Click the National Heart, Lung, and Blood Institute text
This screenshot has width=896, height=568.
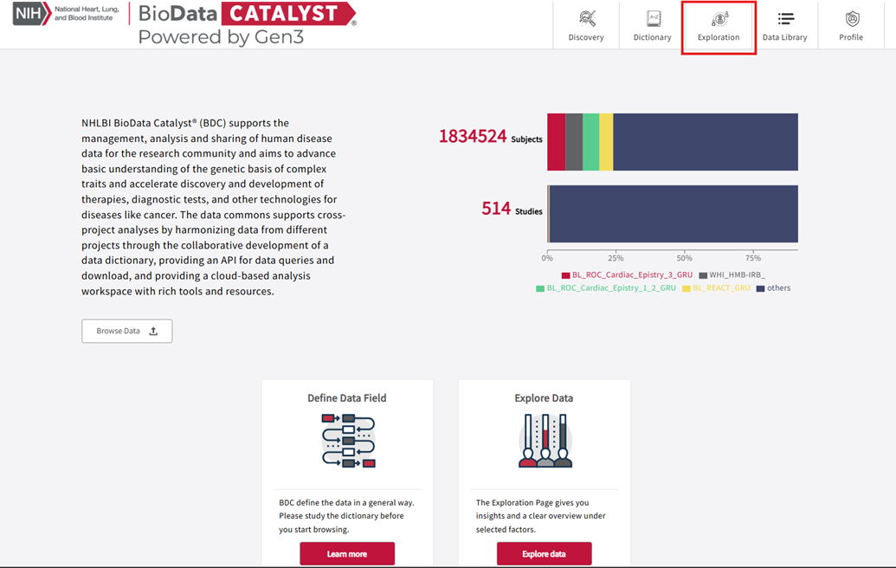coord(87,14)
